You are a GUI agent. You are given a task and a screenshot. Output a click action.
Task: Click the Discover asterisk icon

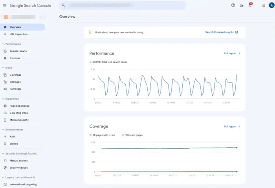point(5,58)
